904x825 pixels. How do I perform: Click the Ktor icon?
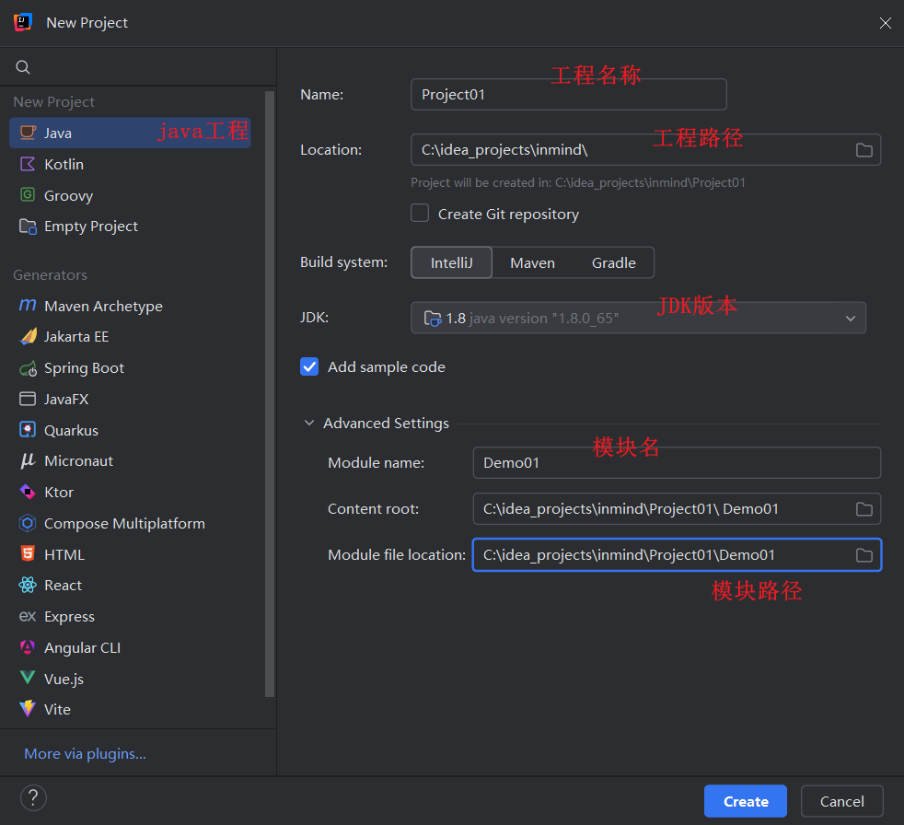pyautogui.click(x=28, y=492)
